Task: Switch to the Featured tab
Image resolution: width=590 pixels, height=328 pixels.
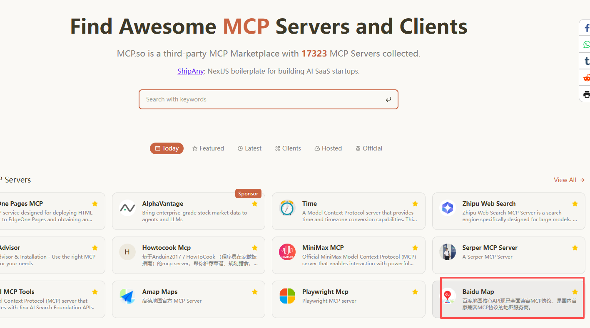Action: 208,148
